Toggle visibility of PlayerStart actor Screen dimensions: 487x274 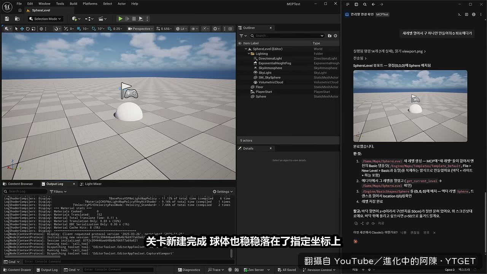pos(240,92)
